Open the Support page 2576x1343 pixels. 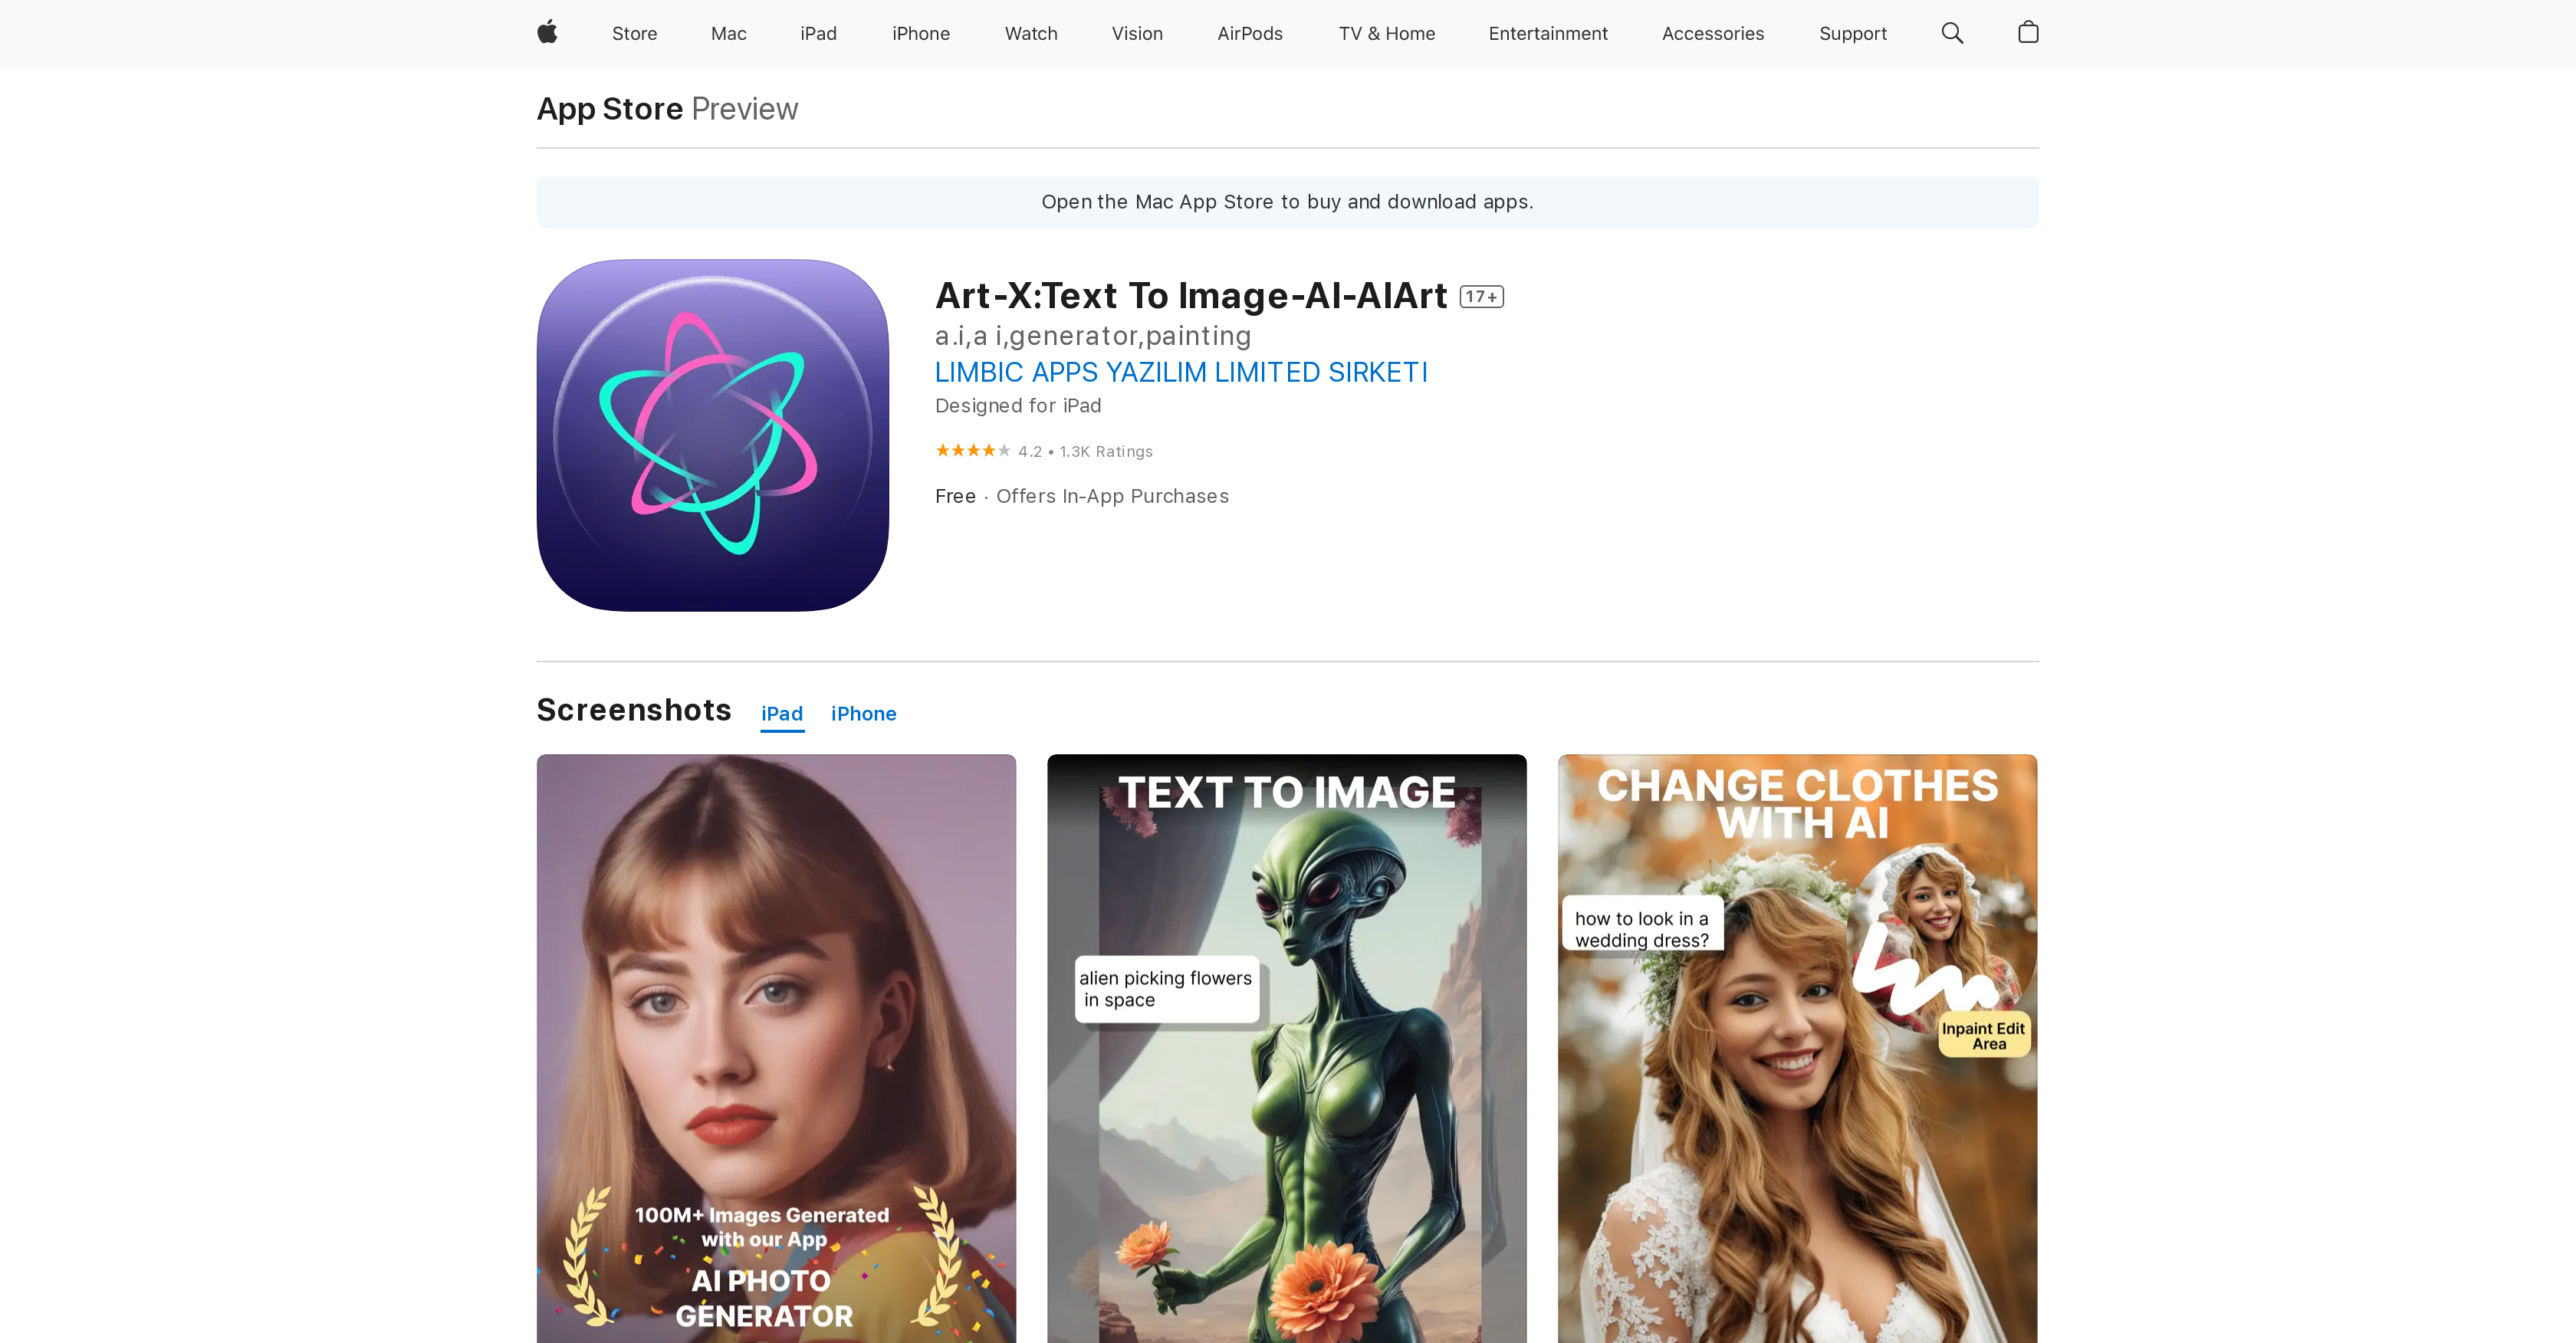[1852, 33]
